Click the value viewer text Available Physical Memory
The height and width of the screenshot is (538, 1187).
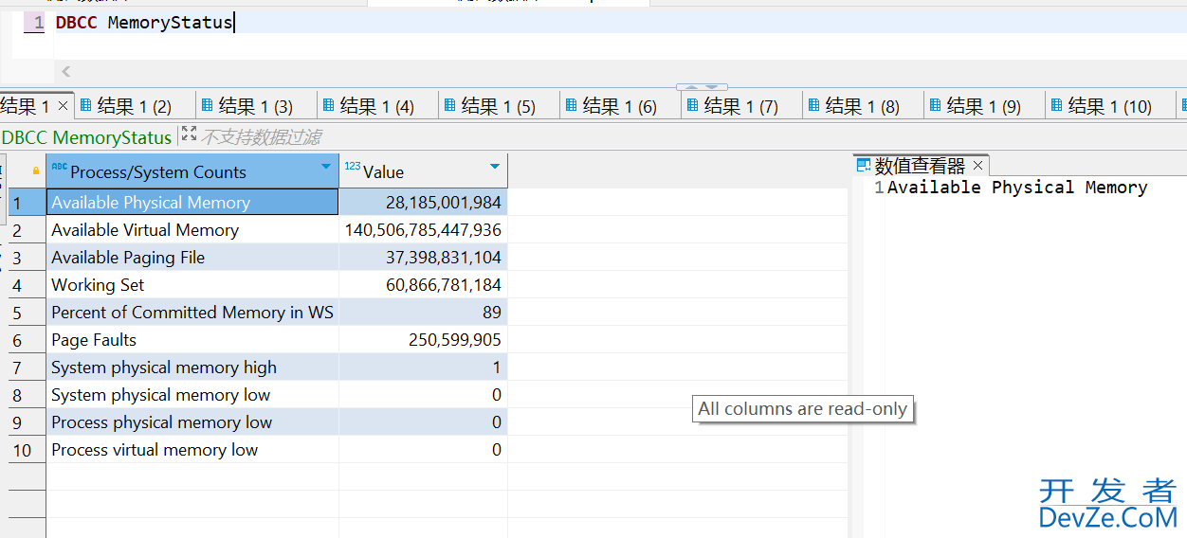[x=1017, y=187]
